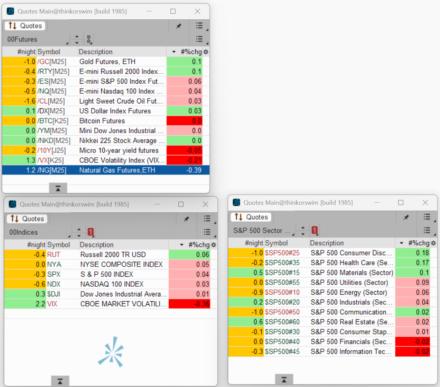Image resolution: width=440 pixels, height=387 pixels.
Task: Open watchlist options menu beside 00Indices
Action: click(x=207, y=232)
